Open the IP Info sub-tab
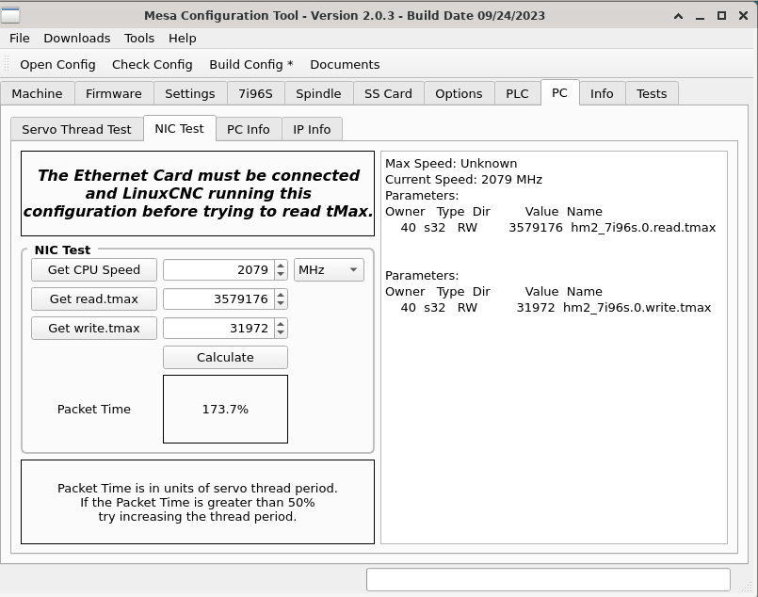The width and height of the screenshot is (758, 597). [312, 129]
